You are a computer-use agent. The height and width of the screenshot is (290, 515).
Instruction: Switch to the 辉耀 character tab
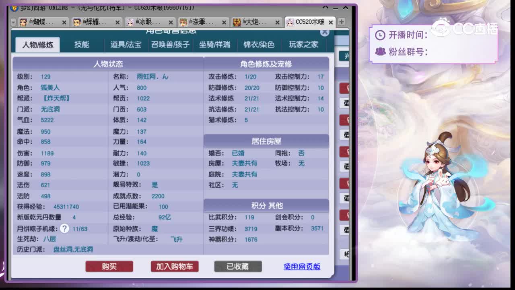[x=96, y=22]
